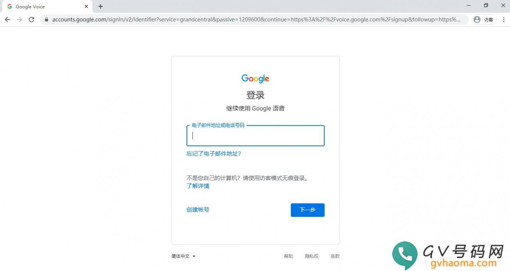Click the 登录 heading text

pyautogui.click(x=255, y=95)
